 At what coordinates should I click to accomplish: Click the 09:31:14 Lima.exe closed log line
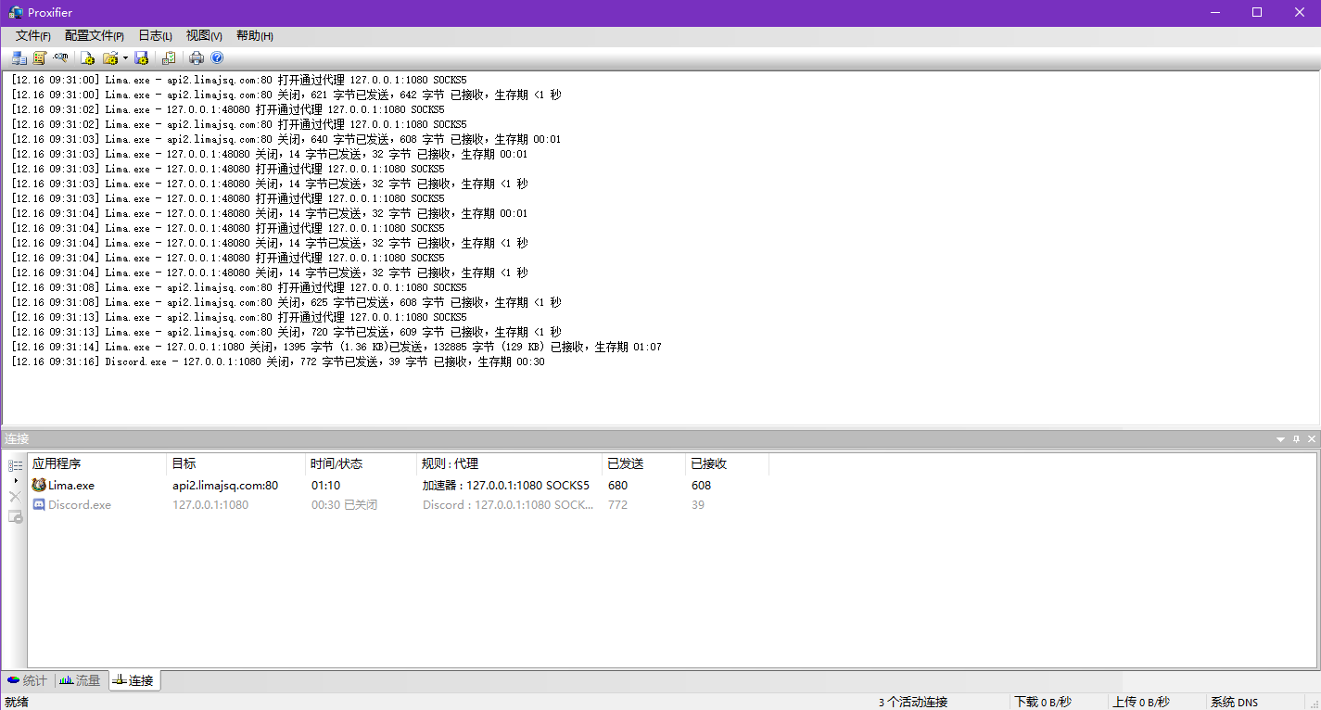click(x=337, y=347)
